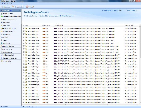Click the down arrow of the vertical scrollbar

click(140, 103)
